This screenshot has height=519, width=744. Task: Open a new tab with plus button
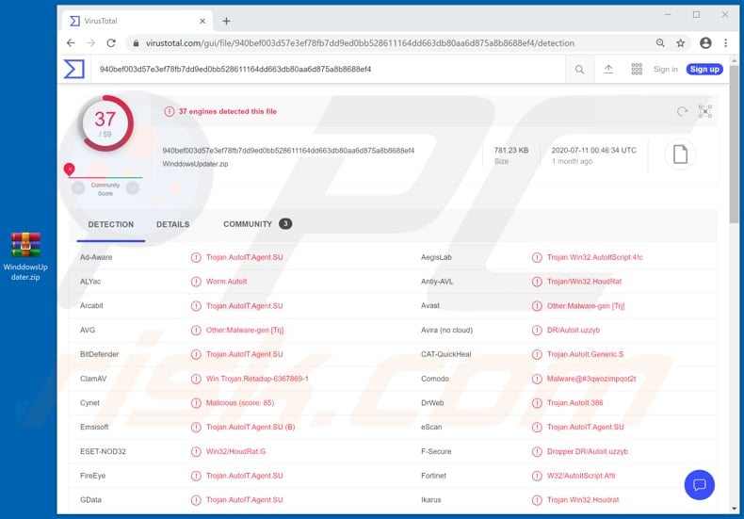click(x=226, y=21)
